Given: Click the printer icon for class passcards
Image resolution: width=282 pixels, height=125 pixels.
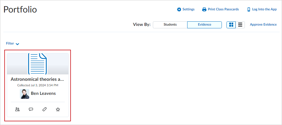Looking at the screenshot, I should tap(204, 9).
